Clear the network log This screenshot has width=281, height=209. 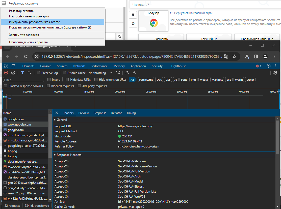click(x=13, y=73)
